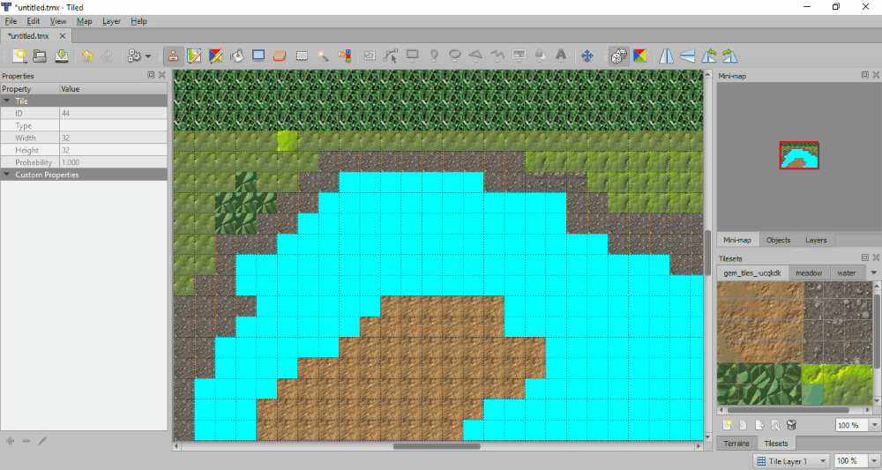
Task: Open the View menu
Action: (x=58, y=21)
